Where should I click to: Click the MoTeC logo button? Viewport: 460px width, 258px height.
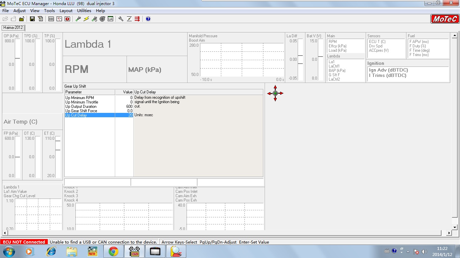[x=445, y=19]
